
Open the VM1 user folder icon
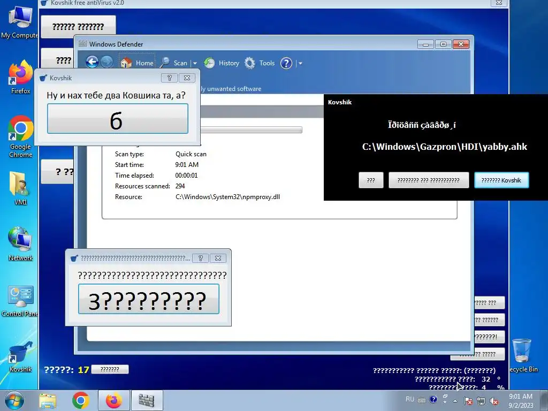point(20,188)
